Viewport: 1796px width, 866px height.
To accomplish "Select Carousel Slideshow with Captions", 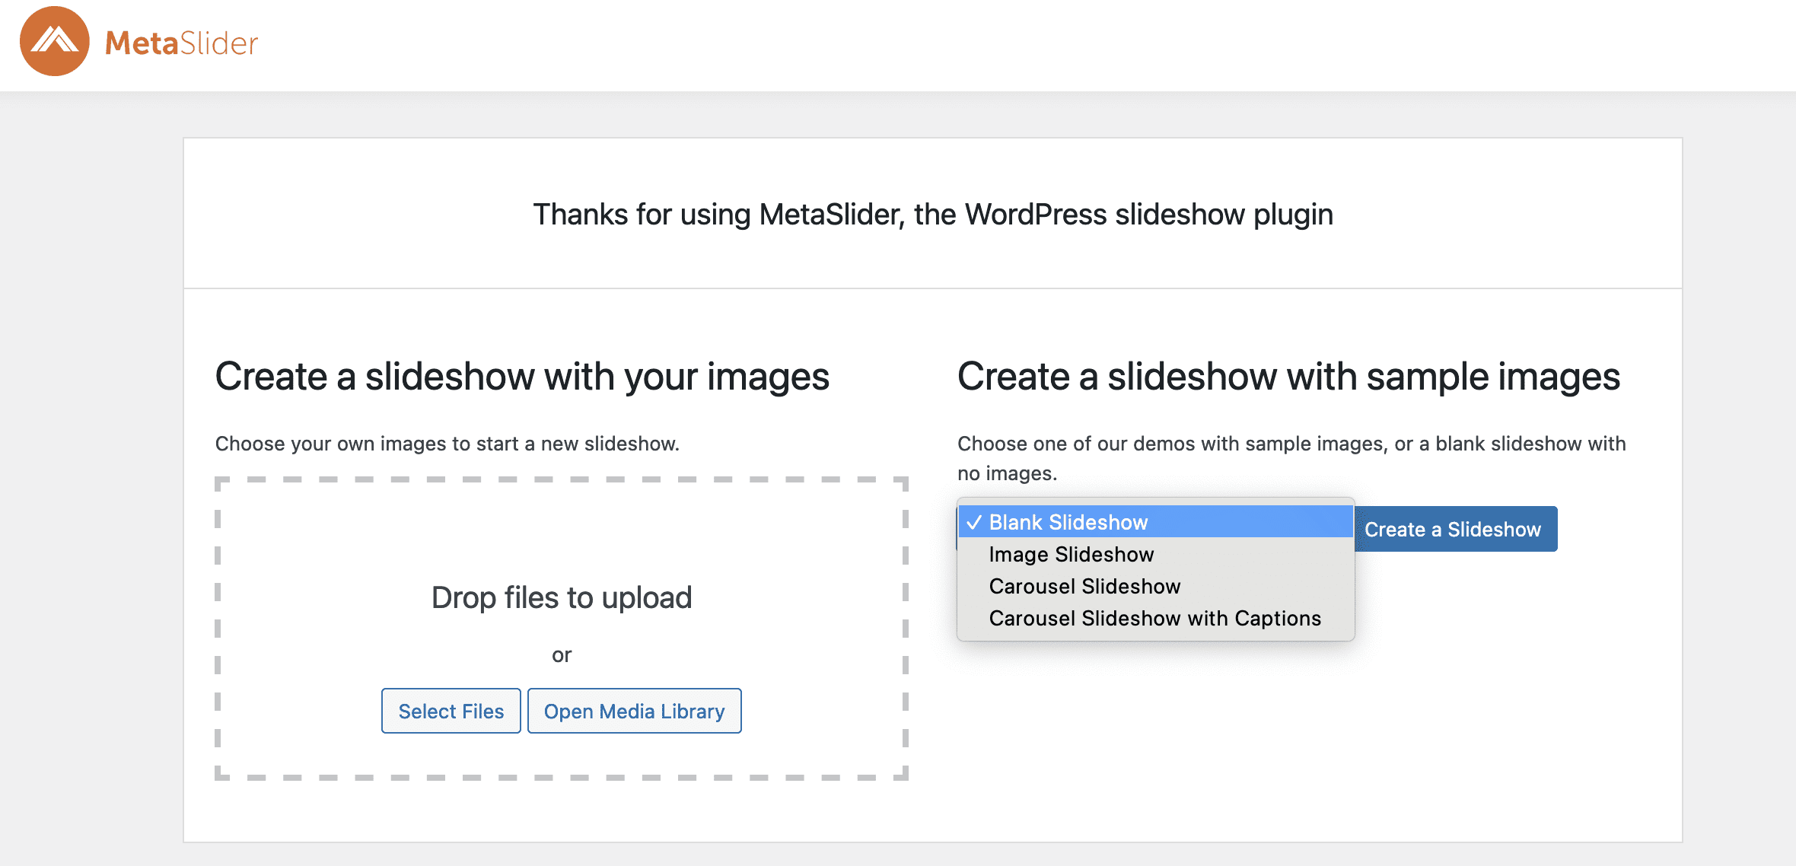I will (1154, 619).
